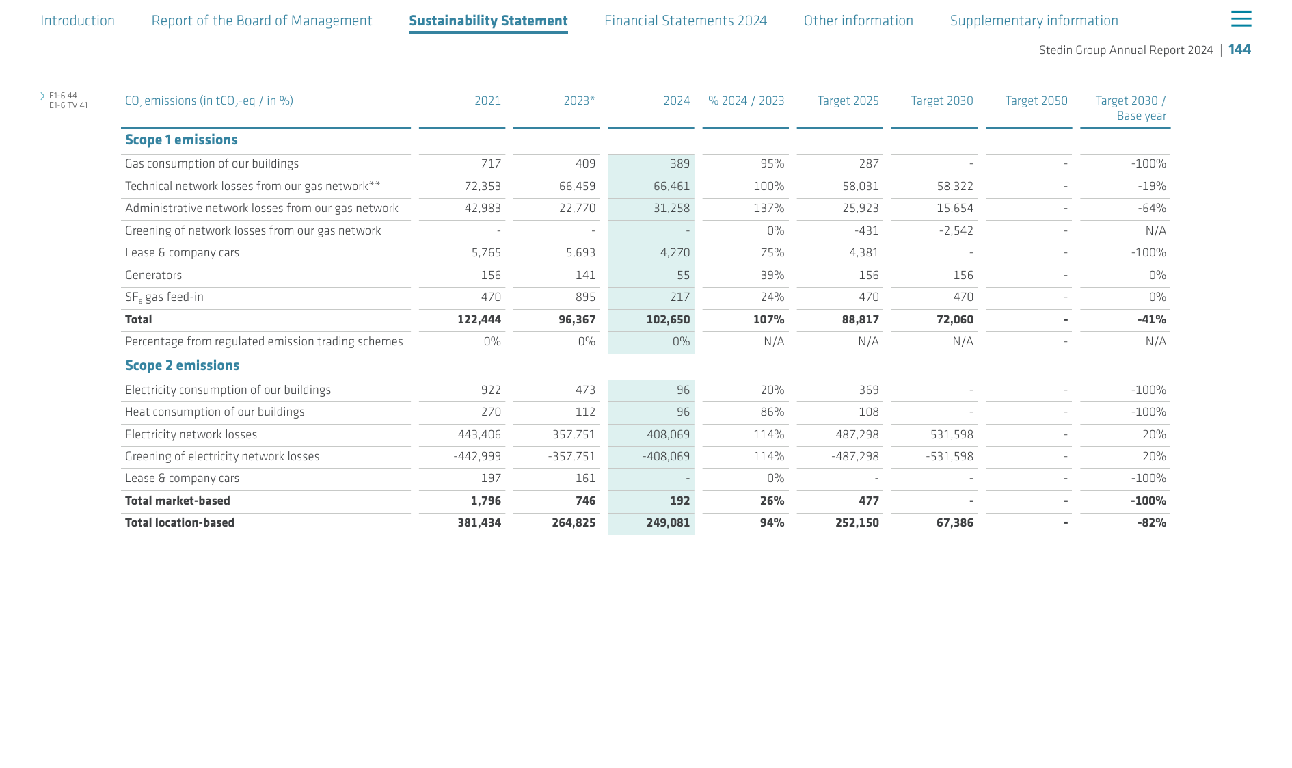Select 'Technical network losses from our gas network' label
The image size is (1292, 768).
pos(252,186)
